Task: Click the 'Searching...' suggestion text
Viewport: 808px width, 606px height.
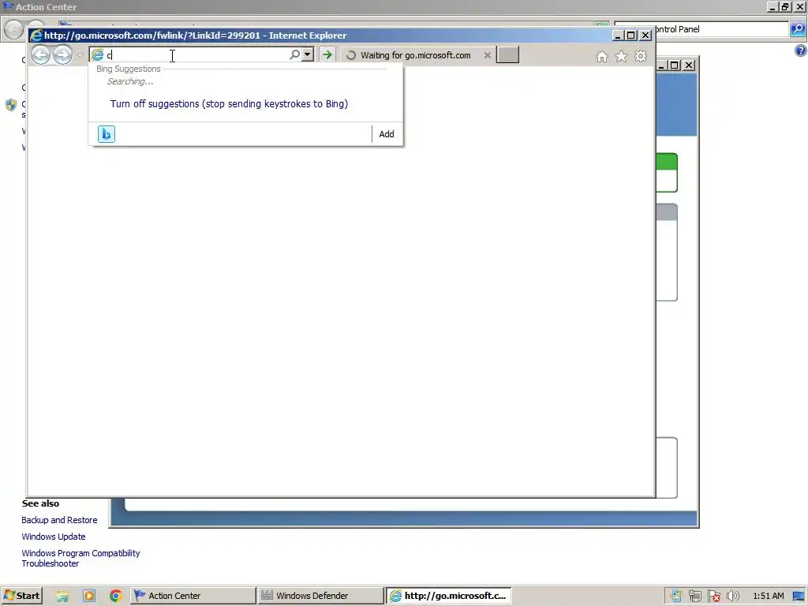Action: click(130, 81)
